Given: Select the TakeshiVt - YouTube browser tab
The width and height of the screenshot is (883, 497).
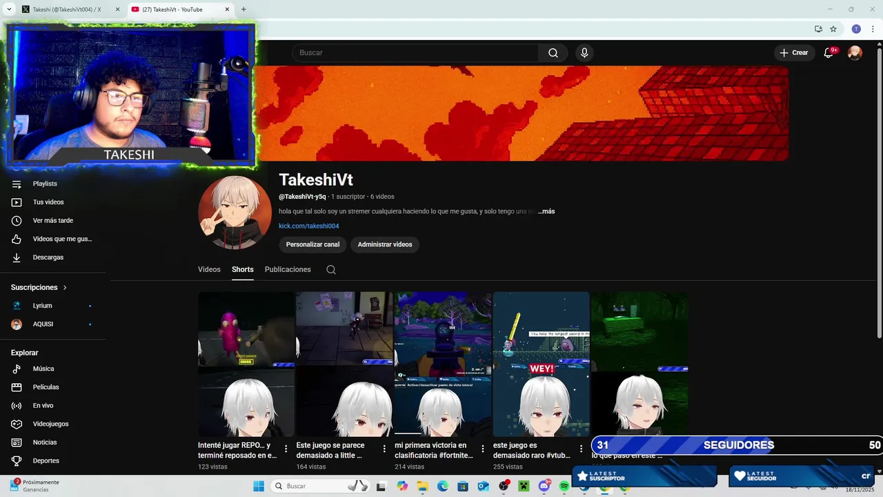Looking at the screenshot, I should click(x=172, y=10).
